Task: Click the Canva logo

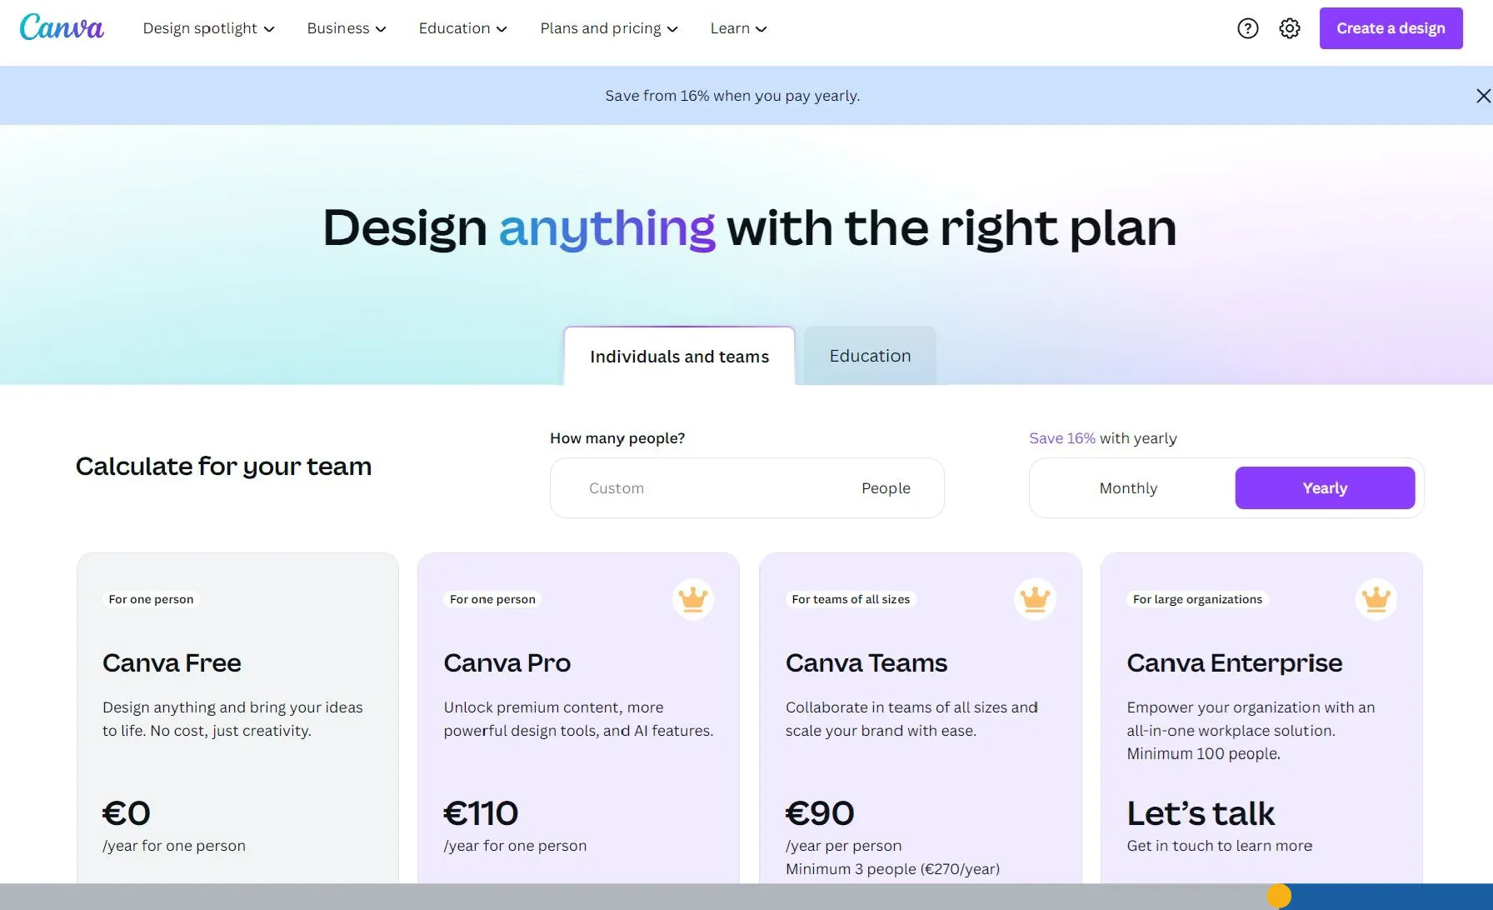Action: tap(62, 27)
